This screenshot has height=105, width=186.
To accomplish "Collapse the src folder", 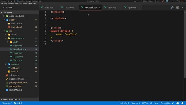I will (x=4, y=31).
